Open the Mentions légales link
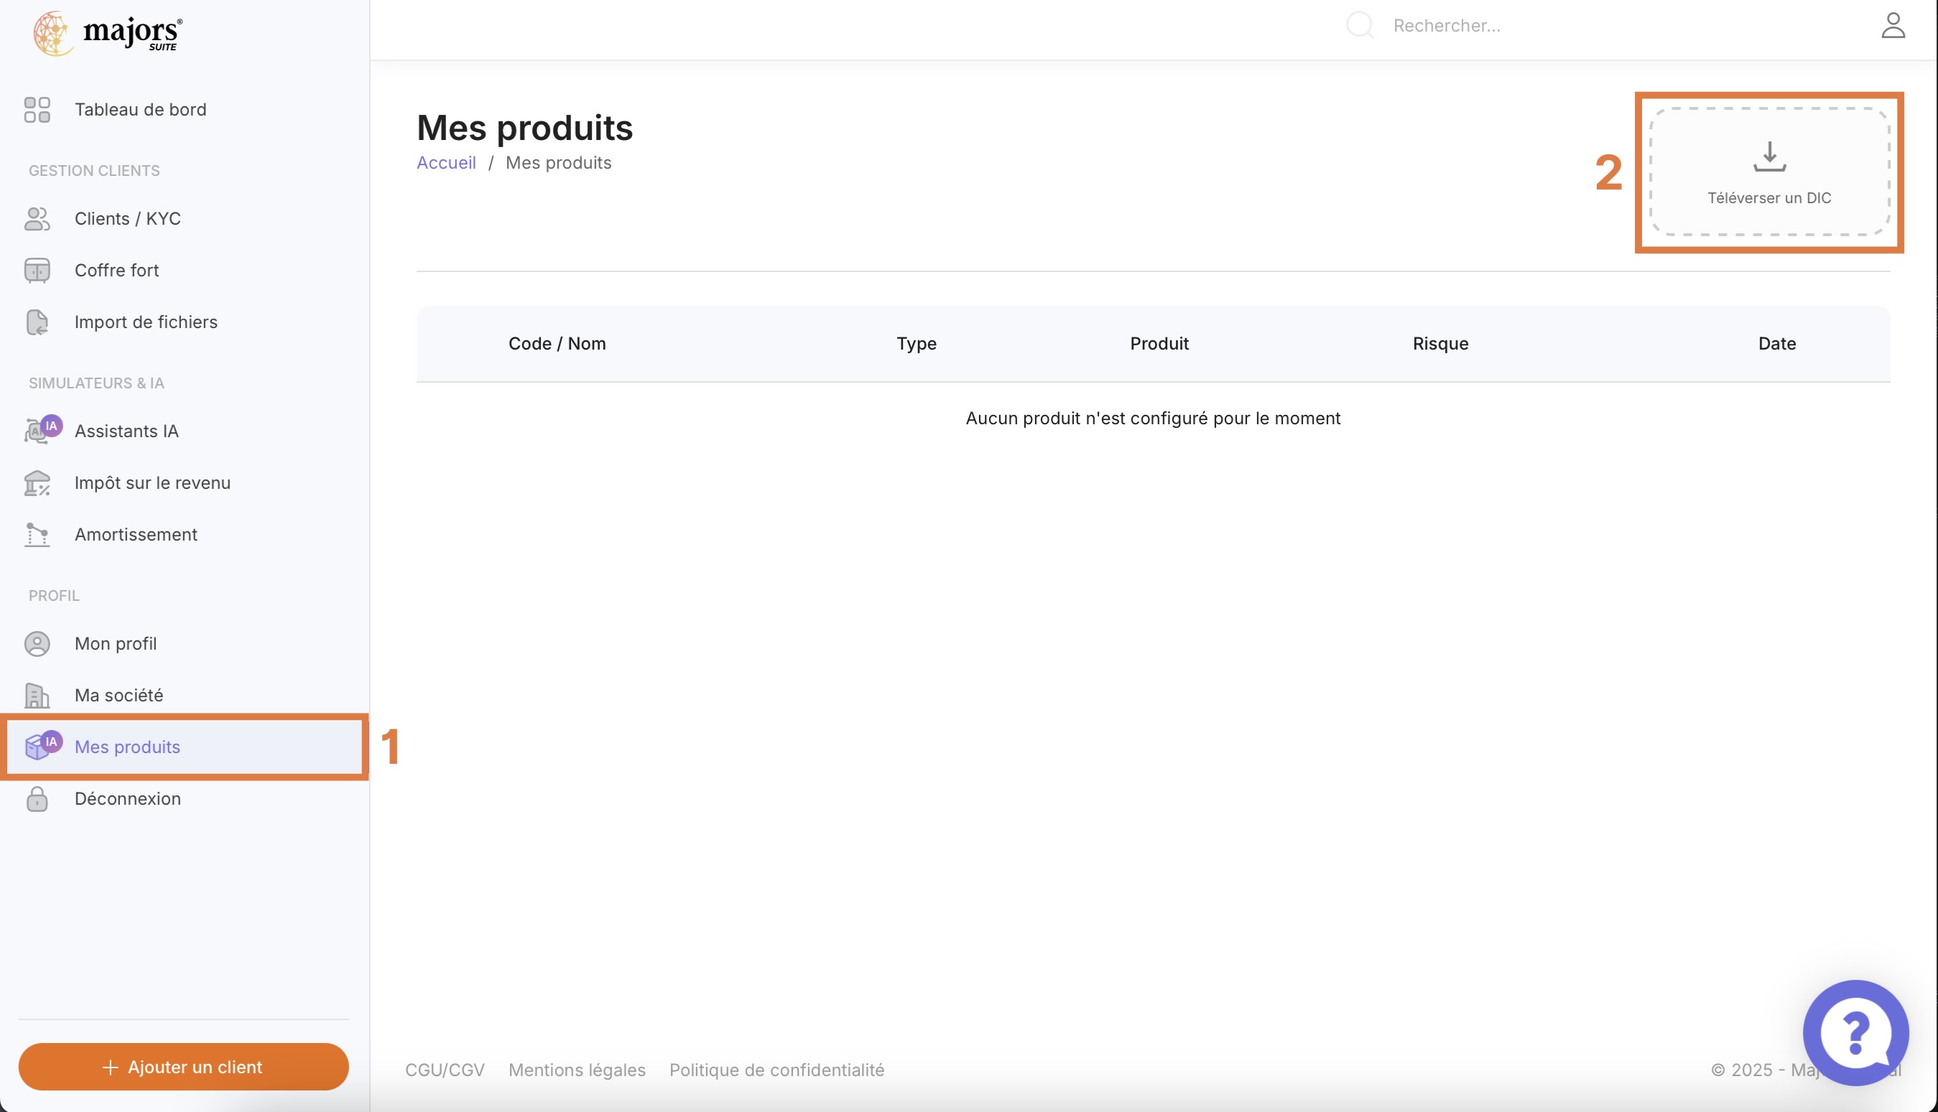The image size is (1938, 1112). click(577, 1070)
